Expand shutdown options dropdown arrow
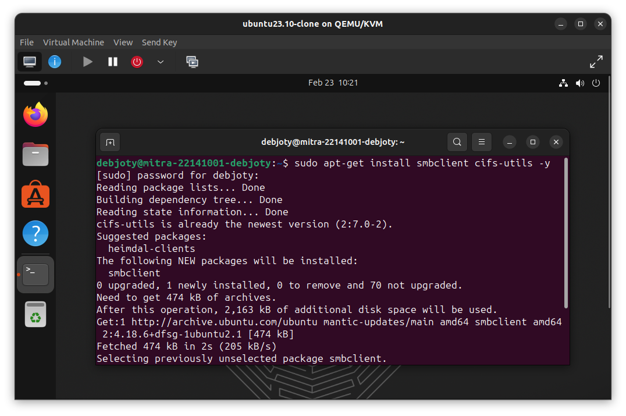Image resolution: width=626 pixels, height=416 pixels. coord(161,62)
